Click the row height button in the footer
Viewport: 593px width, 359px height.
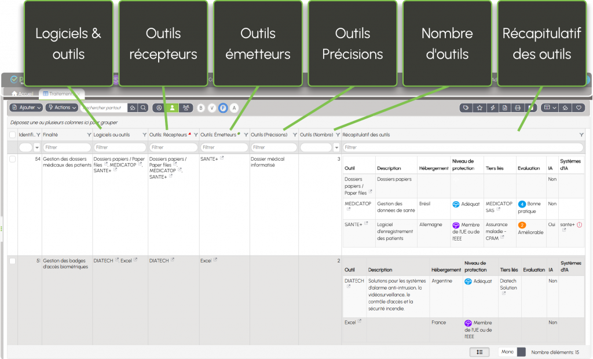point(479,351)
